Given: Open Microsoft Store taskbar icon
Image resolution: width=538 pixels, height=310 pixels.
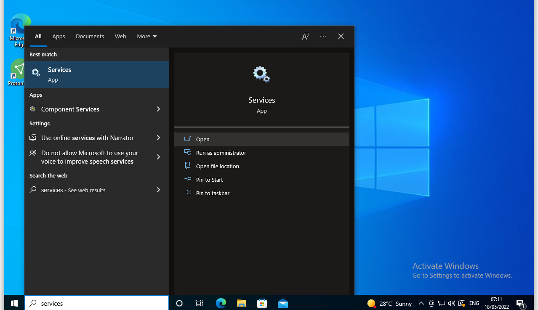Looking at the screenshot, I should point(262,303).
